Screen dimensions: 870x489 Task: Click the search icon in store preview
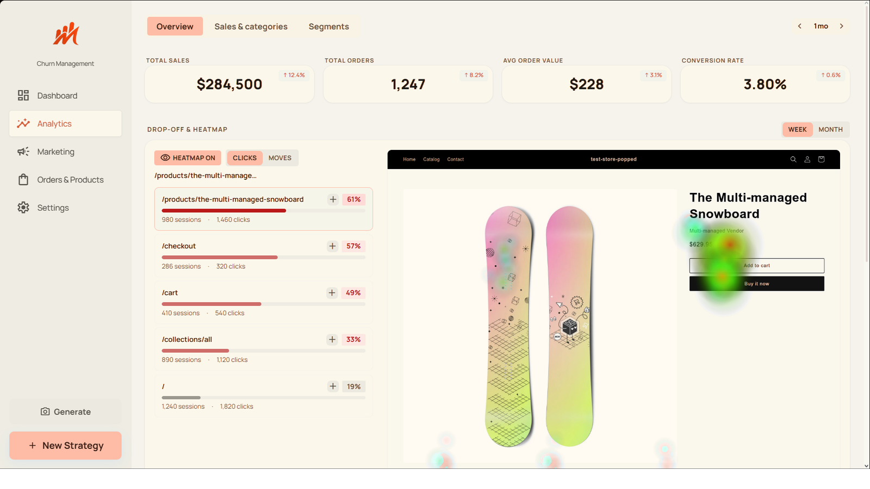click(x=793, y=159)
